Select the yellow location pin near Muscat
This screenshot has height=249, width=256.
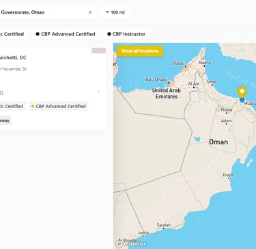[242, 92]
